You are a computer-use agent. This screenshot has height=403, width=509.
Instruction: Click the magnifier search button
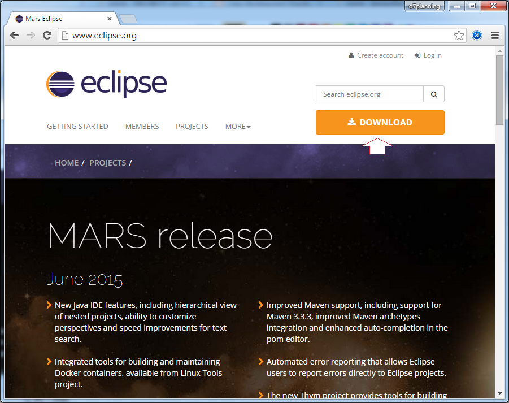(434, 94)
